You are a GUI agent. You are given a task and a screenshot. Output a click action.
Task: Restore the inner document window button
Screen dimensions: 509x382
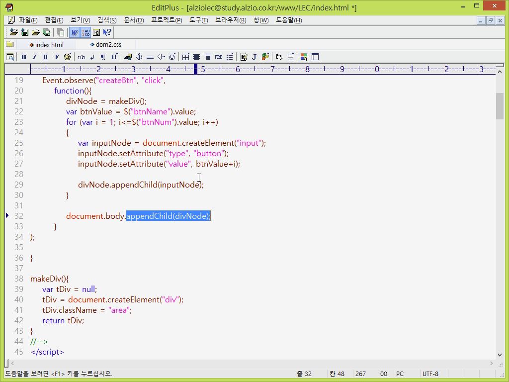point(491,20)
